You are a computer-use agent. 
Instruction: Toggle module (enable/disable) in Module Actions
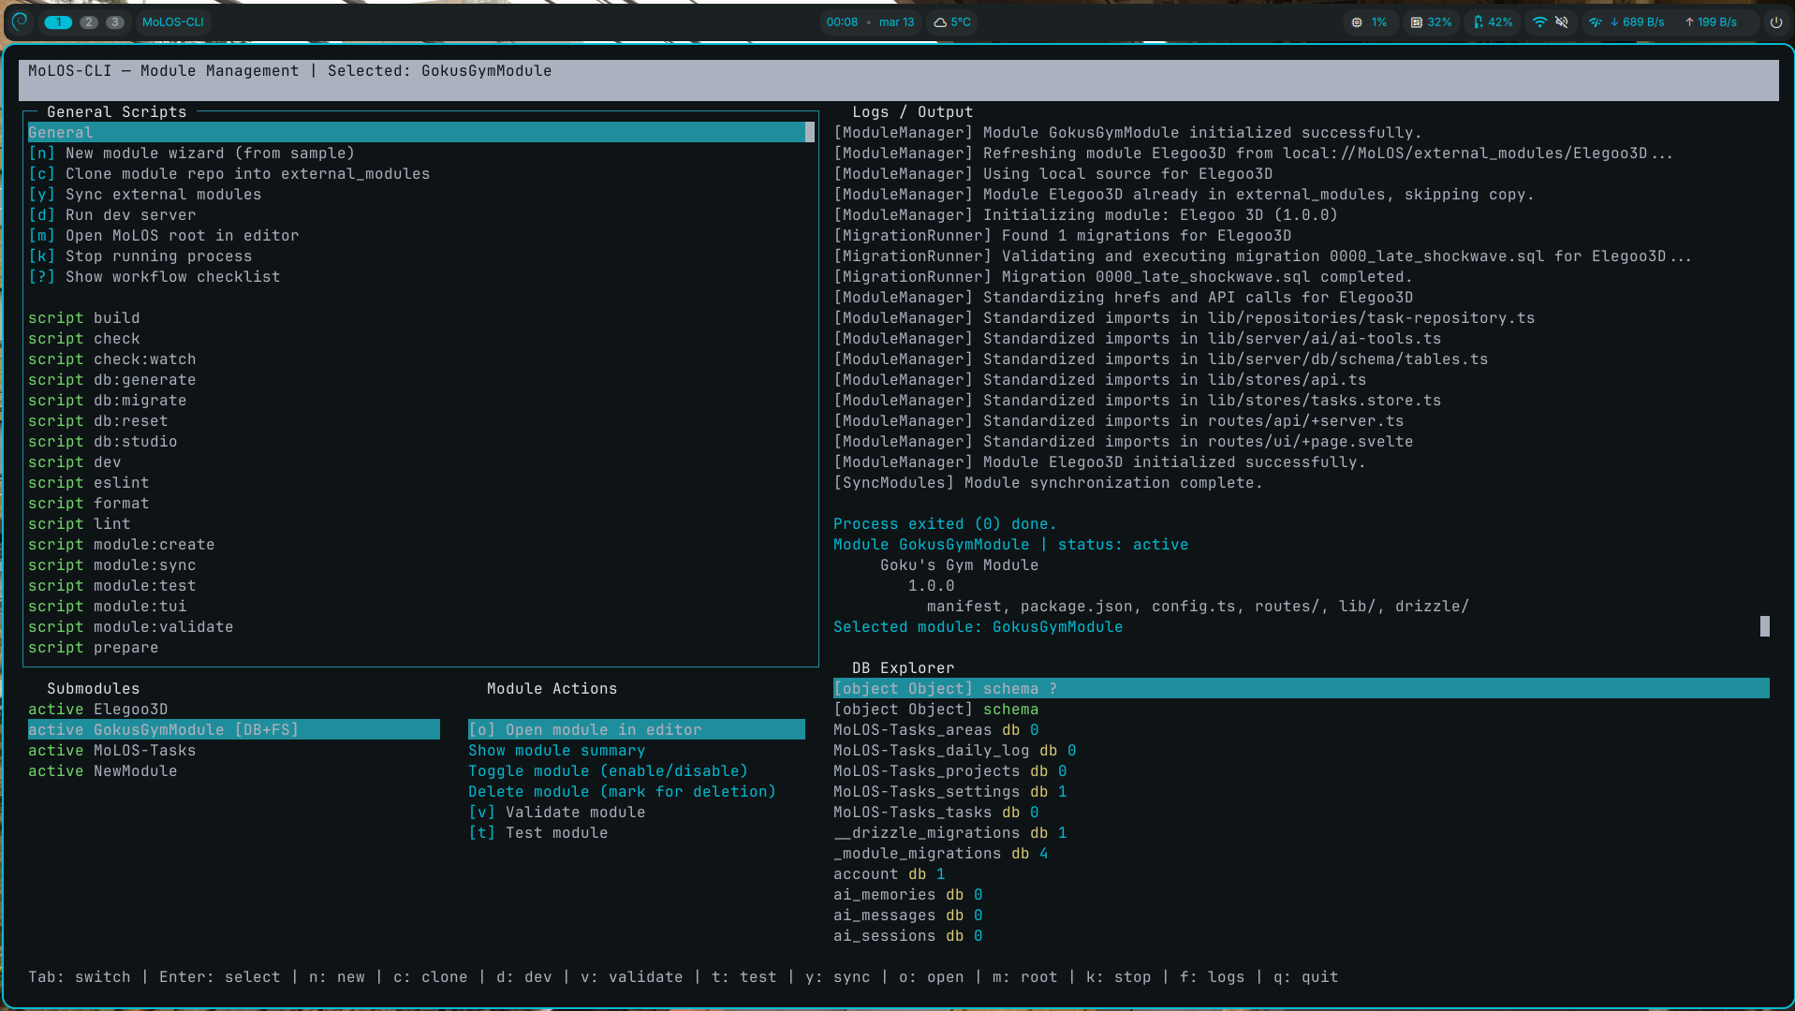pyautogui.click(x=608, y=770)
